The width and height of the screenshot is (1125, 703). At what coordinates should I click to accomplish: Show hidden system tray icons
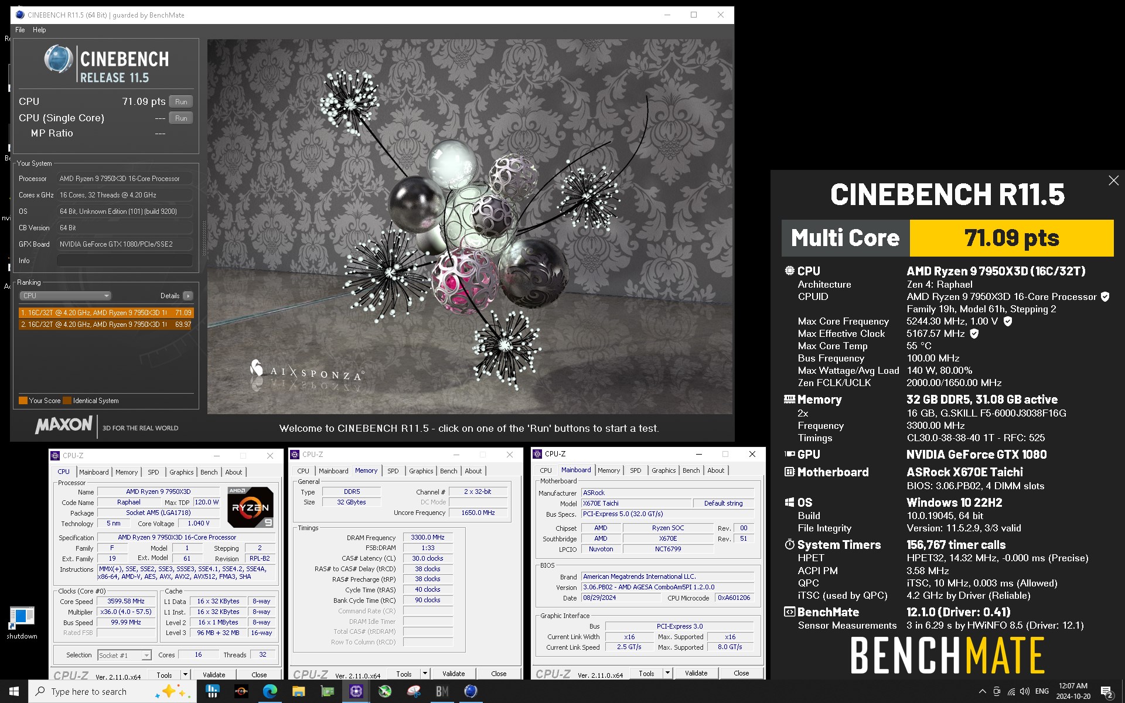pos(982,691)
